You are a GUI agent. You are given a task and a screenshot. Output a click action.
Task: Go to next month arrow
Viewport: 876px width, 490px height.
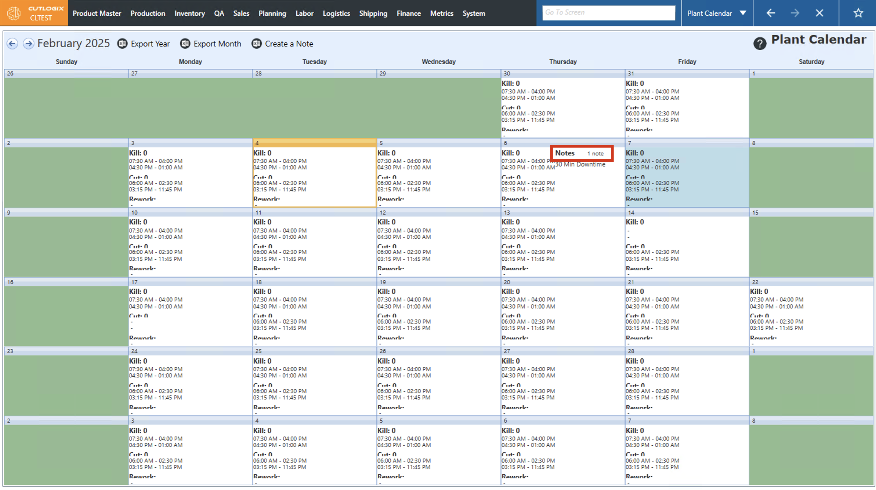(28, 43)
